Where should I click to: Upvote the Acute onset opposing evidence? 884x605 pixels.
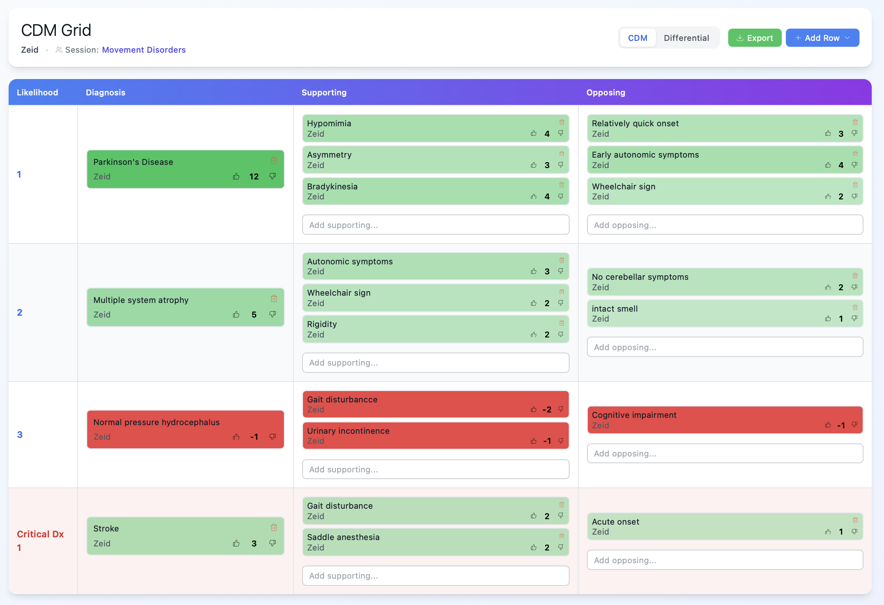(828, 532)
